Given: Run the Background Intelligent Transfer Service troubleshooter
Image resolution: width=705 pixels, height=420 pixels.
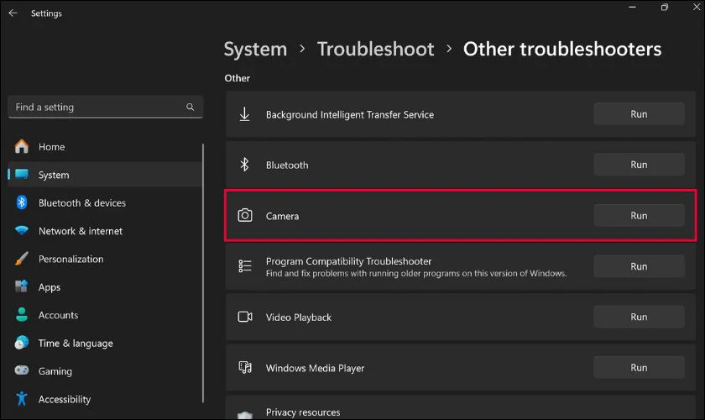Looking at the screenshot, I should [639, 114].
